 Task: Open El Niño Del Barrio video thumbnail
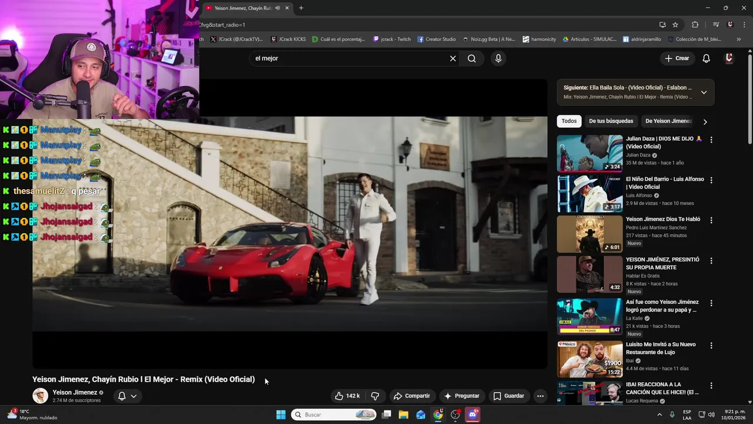point(589,194)
